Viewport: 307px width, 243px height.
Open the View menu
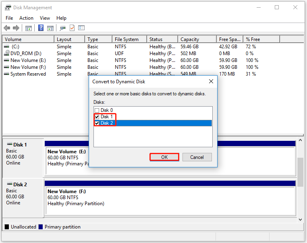[45, 18]
